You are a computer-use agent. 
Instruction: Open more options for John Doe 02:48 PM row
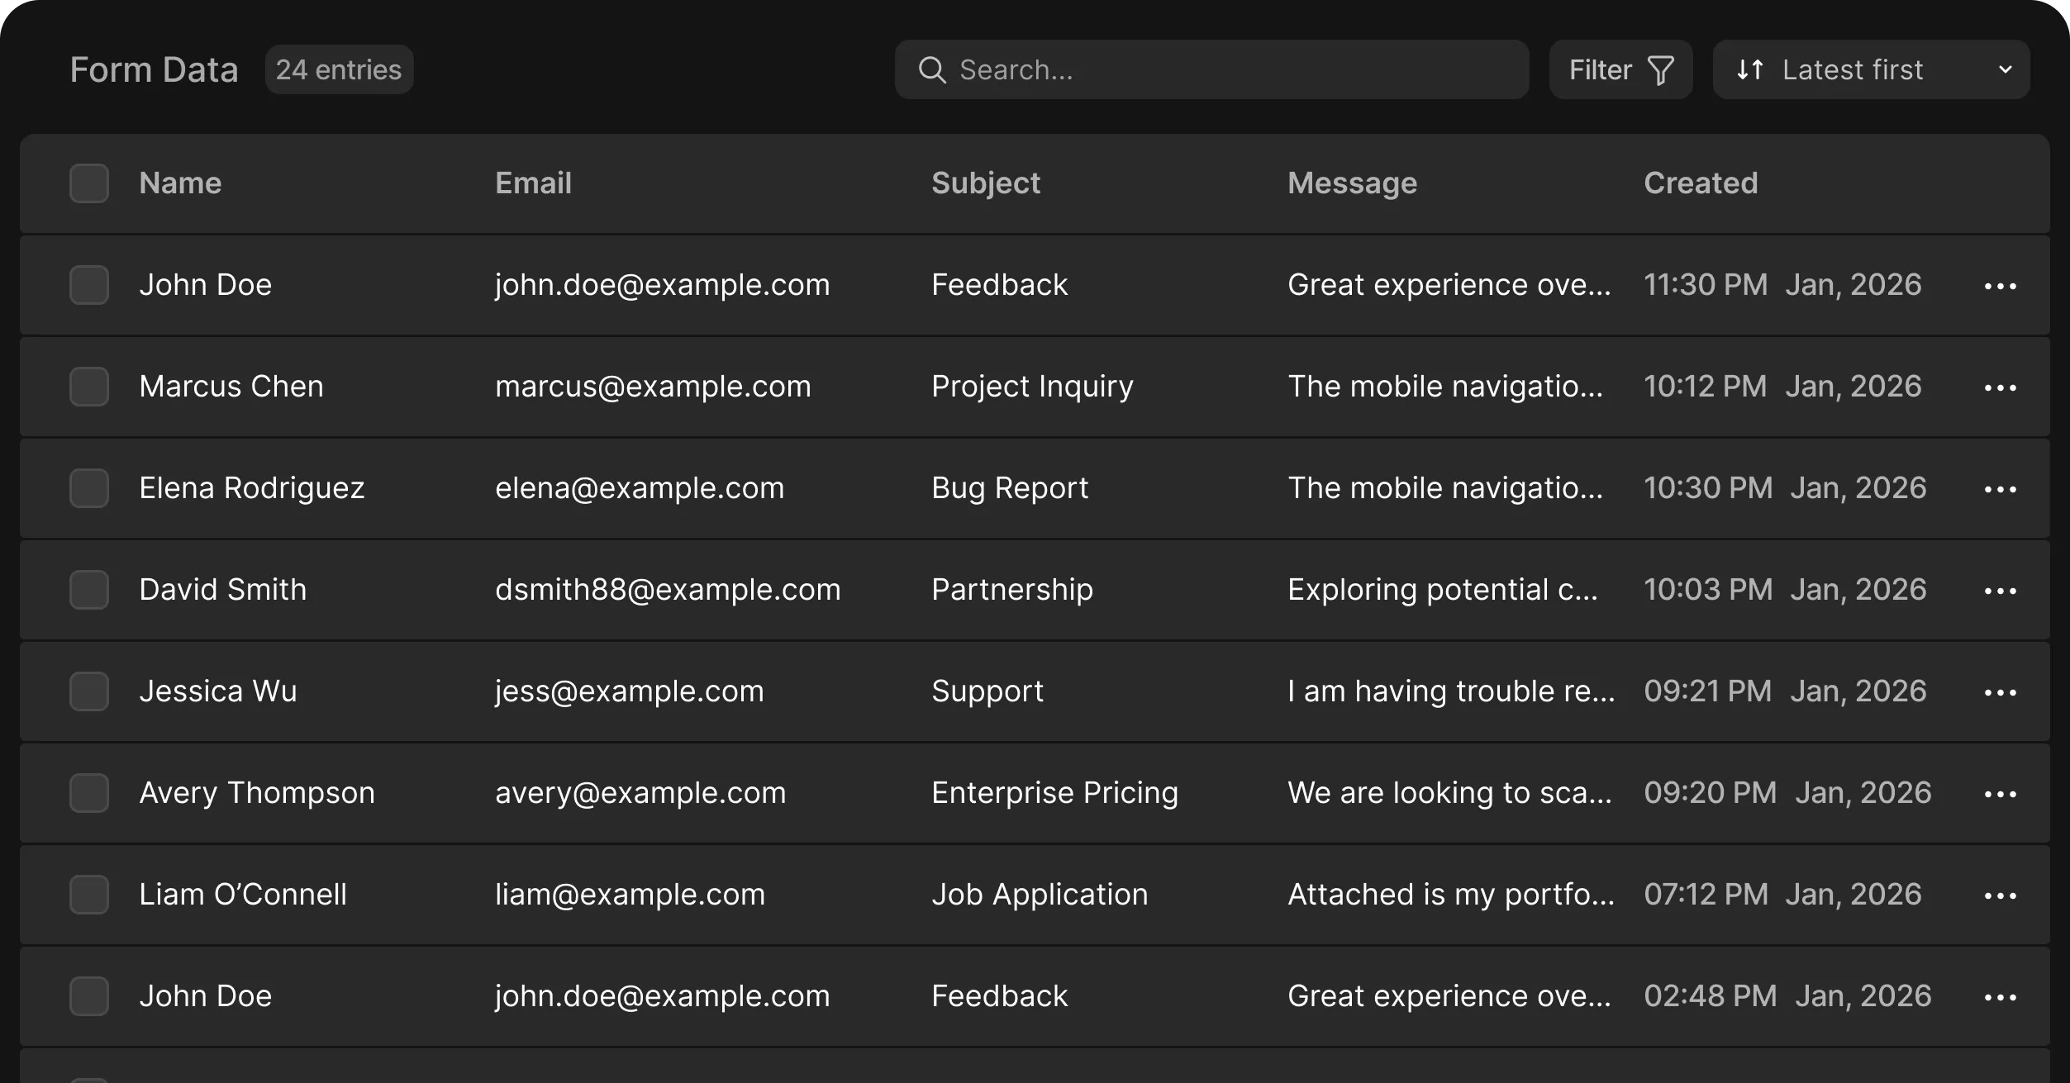coord(2000,997)
